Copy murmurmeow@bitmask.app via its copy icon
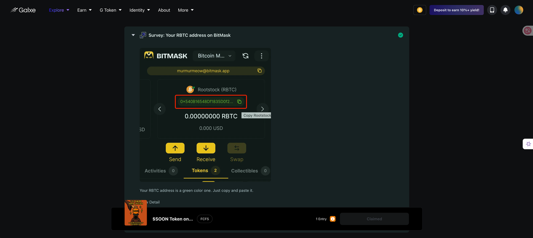Screen dimensions: 533x238 click(259, 71)
